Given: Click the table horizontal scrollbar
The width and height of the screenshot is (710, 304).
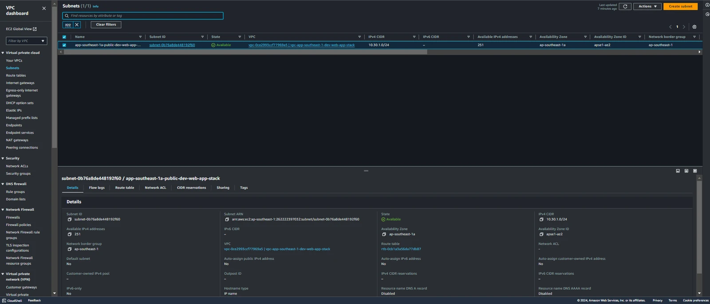Looking at the screenshot, I should click(x=245, y=52).
